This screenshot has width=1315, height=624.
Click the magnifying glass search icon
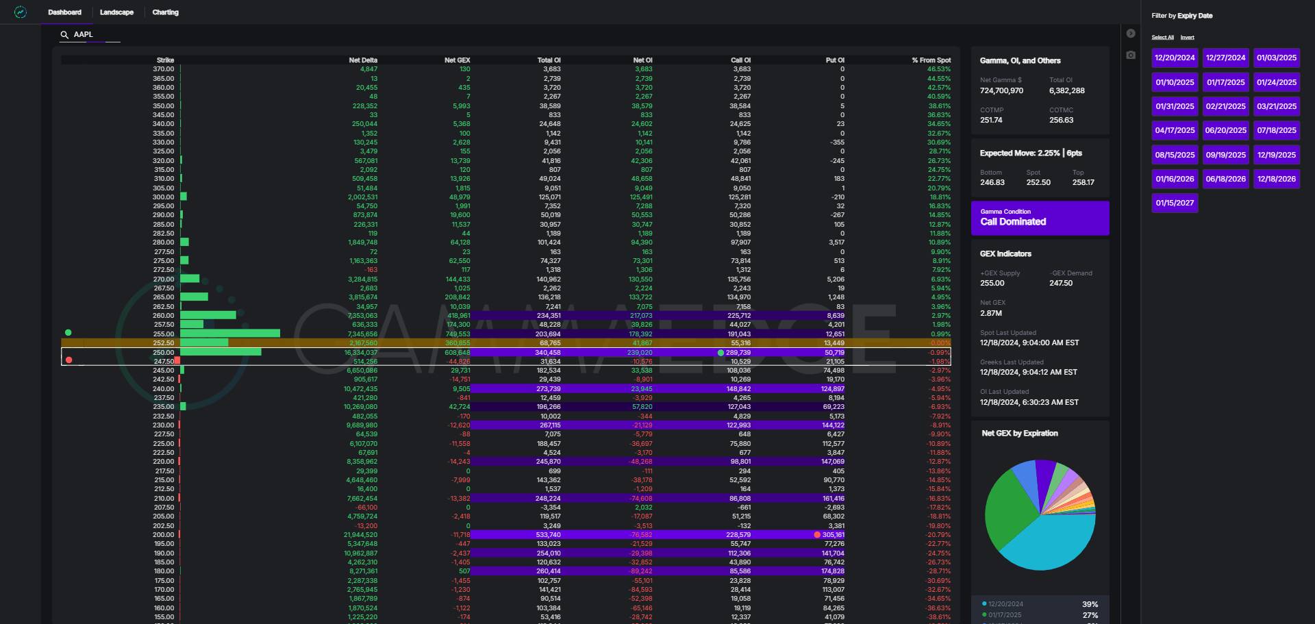(64, 35)
